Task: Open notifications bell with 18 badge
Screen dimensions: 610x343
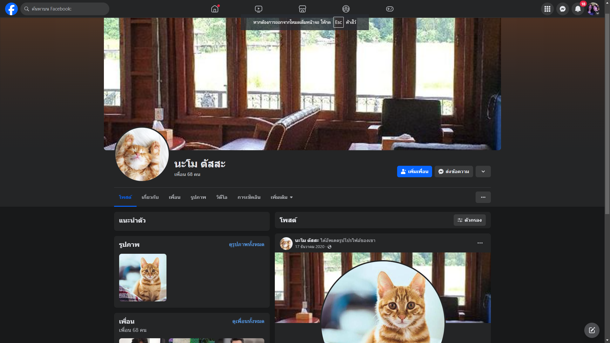Action: (x=578, y=9)
